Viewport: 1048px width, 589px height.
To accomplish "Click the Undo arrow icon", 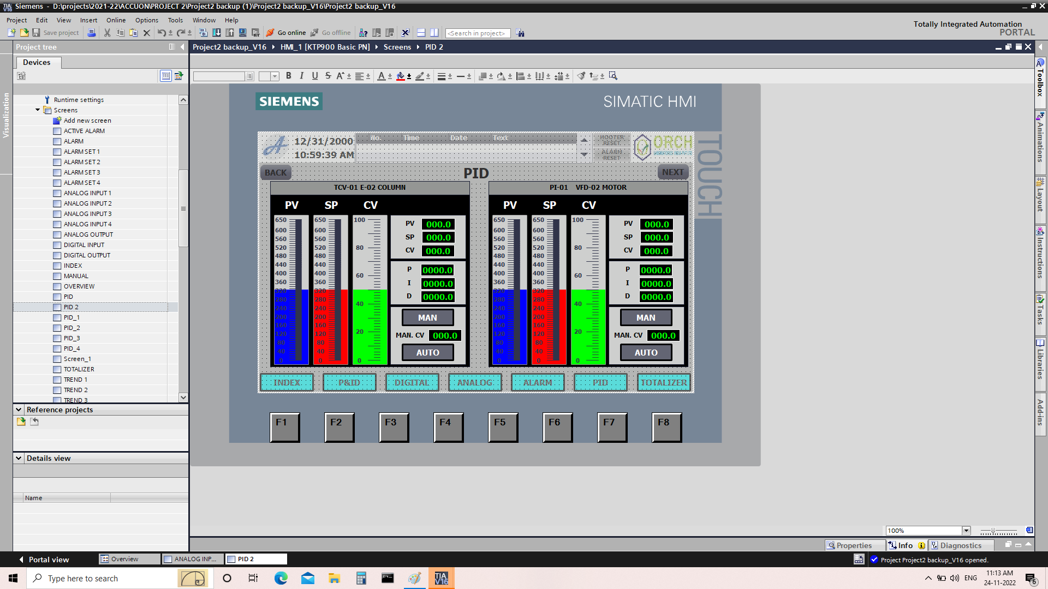I will tap(162, 33).
